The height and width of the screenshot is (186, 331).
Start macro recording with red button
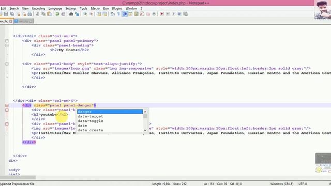(x=162, y=14)
